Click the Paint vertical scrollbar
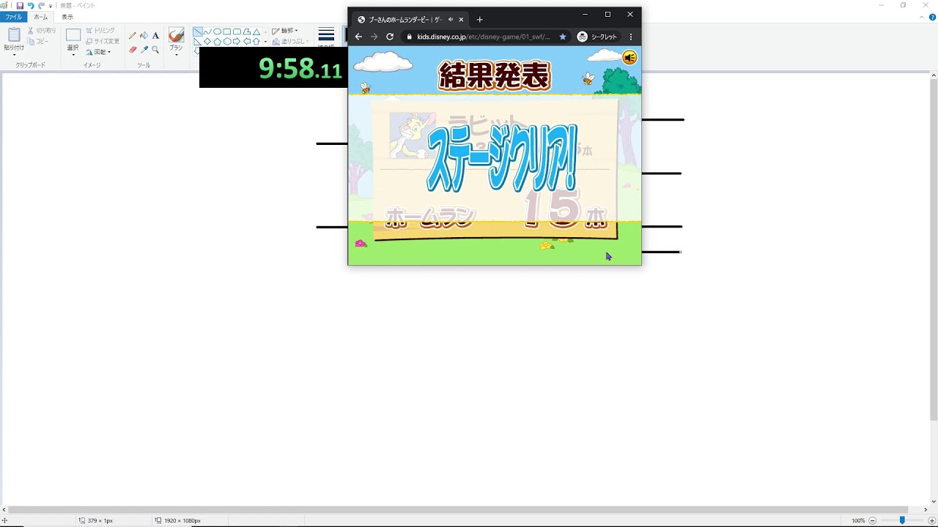The image size is (938, 527). coord(933,250)
